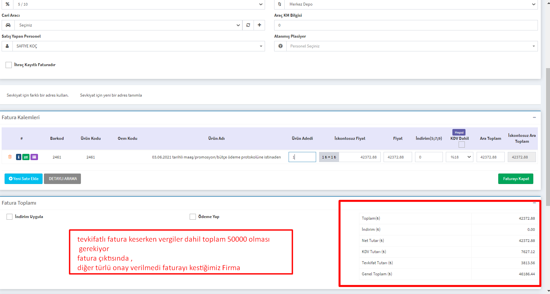Open the Merkez Depo warehouse dropdown
Screen dimensions: 550x294
[411, 4]
